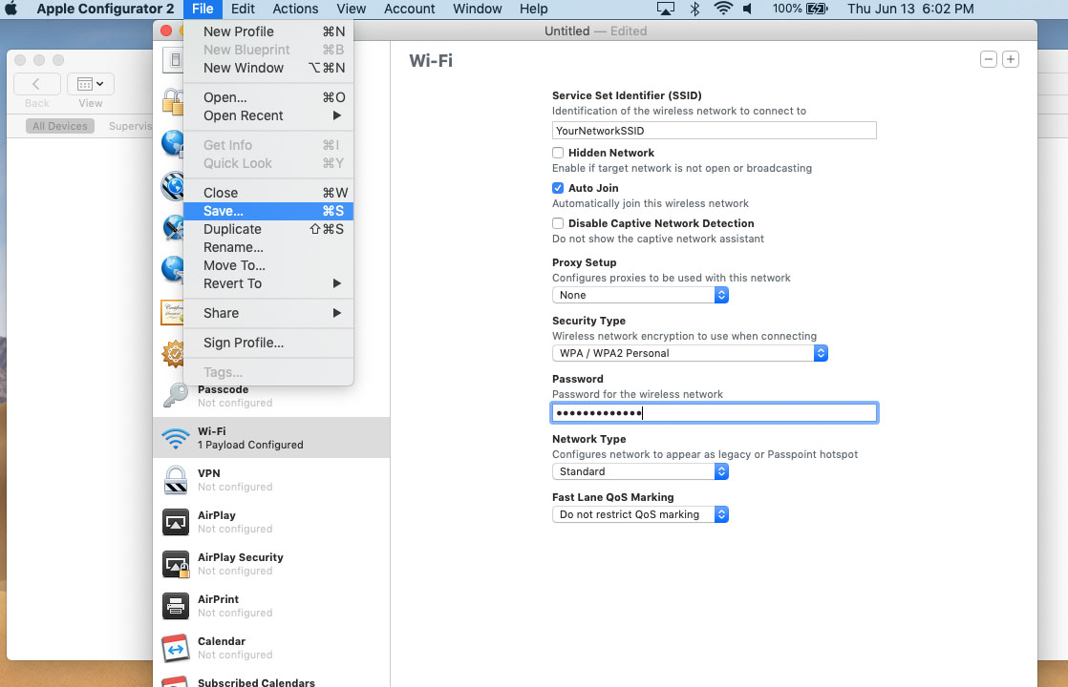Click the volume speaker icon in menu bar
This screenshot has width=1068, height=687.
(x=748, y=9)
